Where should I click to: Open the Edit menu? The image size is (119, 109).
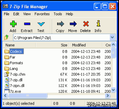16,14
